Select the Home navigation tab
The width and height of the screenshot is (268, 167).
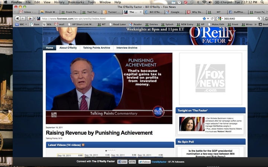pyautogui.click(x=50, y=48)
